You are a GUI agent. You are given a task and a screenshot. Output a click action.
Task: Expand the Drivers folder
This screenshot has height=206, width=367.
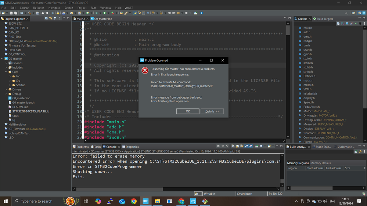[6, 89]
